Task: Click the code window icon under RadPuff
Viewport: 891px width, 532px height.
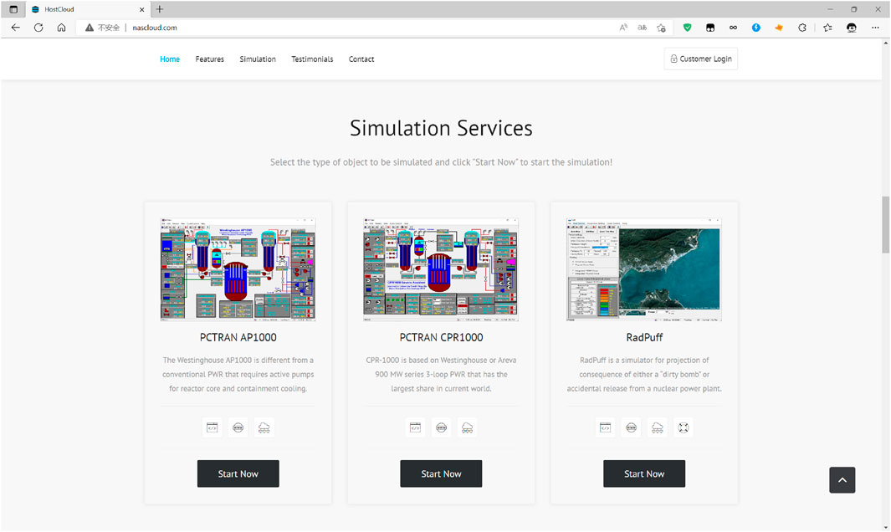Action: [x=605, y=427]
